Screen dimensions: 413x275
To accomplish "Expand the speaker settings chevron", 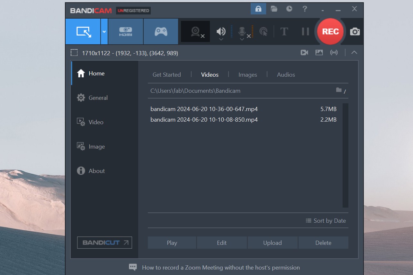I will [x=221, y=39].
